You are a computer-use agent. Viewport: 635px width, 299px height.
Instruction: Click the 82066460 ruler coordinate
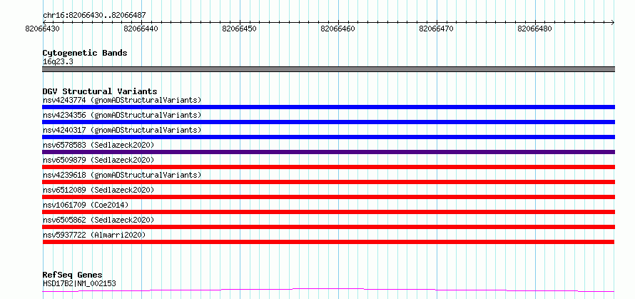[338, 29]
